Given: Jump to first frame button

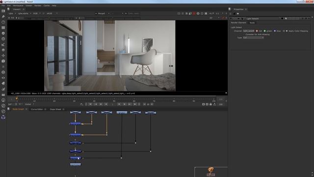Looking at the screenshot, I should click(x=90, y=104).
